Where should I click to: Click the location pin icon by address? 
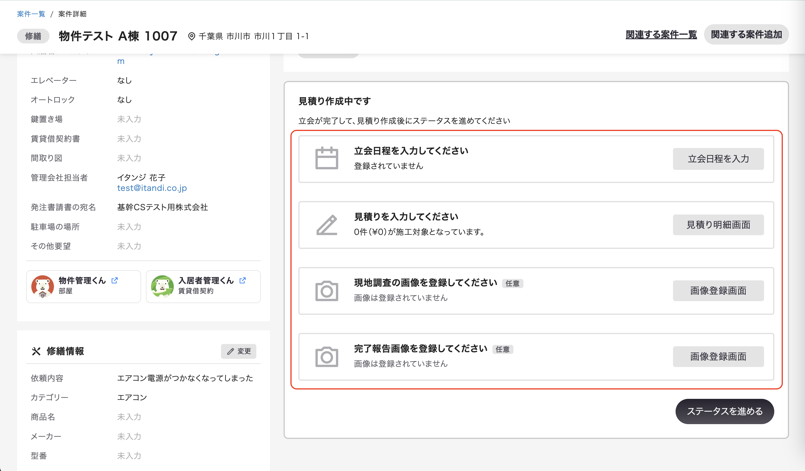tap(191, 36)
